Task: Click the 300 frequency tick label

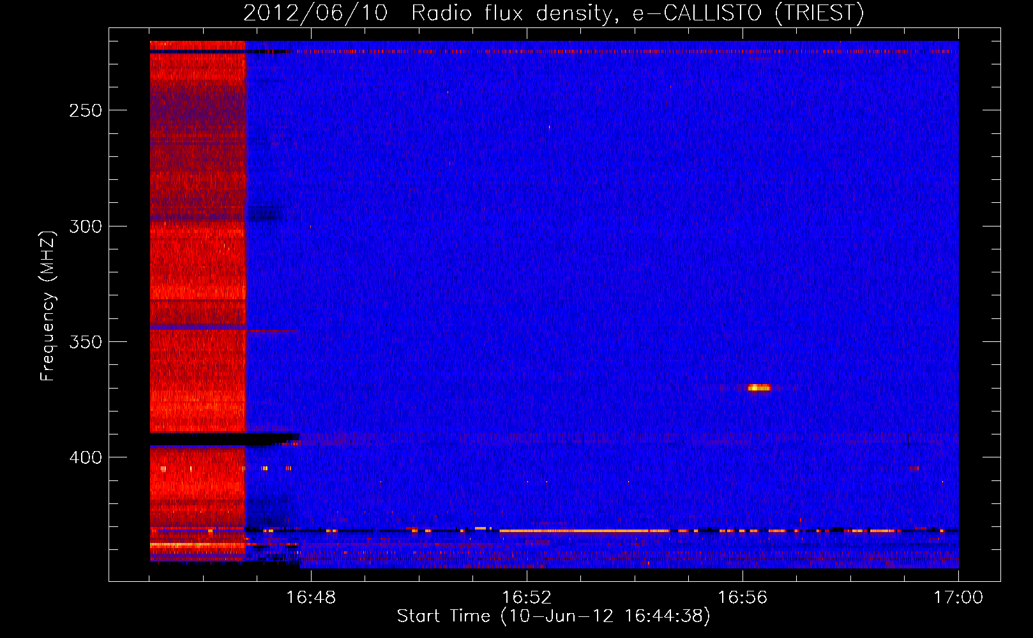Action: [x=86, y=226]
